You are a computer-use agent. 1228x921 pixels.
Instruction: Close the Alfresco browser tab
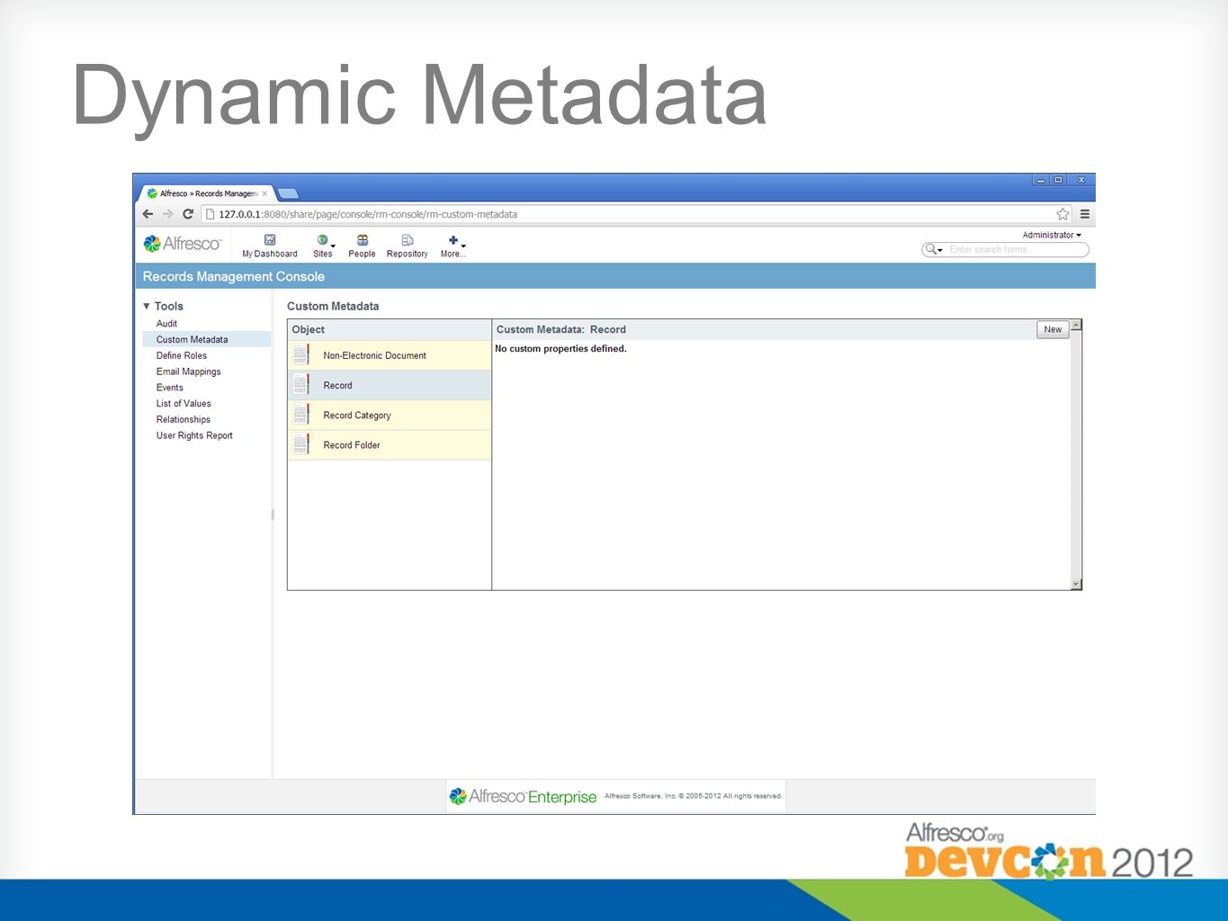coord(264,193)
